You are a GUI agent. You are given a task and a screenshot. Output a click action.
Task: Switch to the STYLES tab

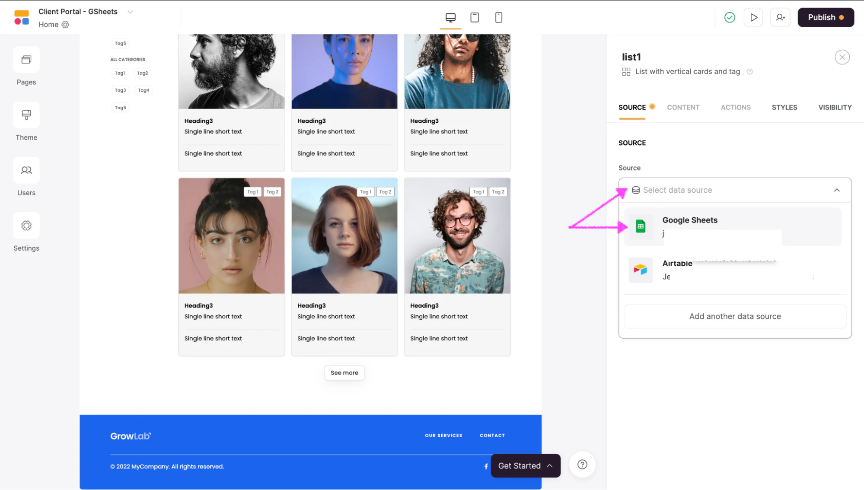(x=784, y=107)
